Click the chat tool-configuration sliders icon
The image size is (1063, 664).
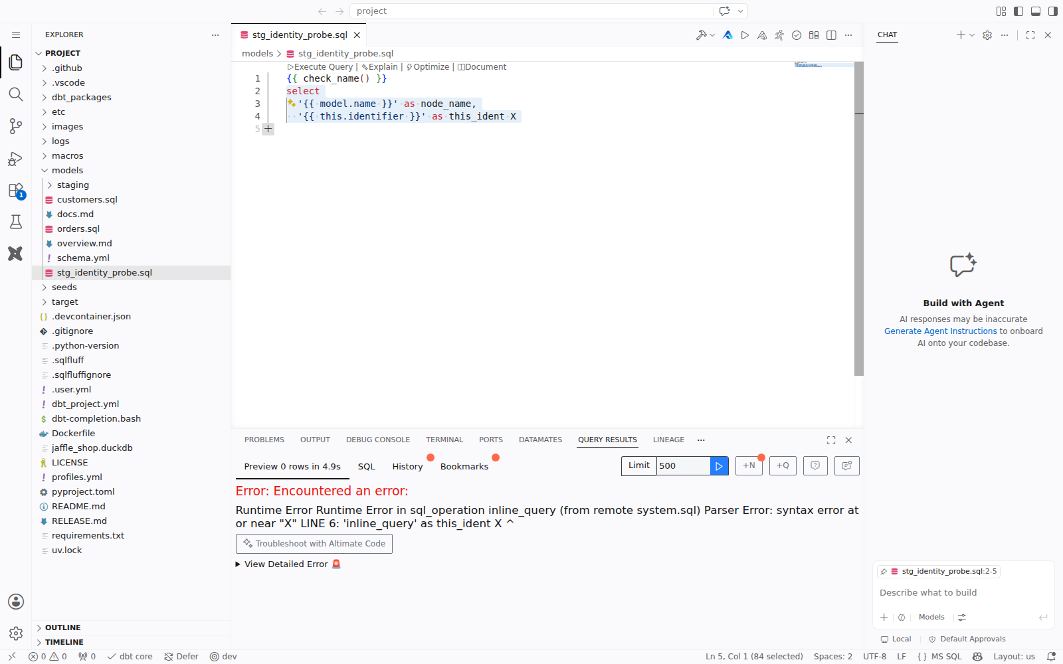coord(962,618)
